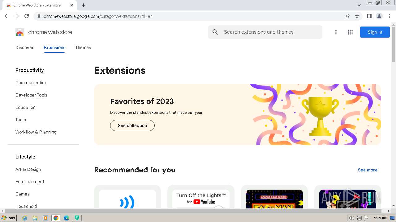The image size is (396, 222).
Task: Click the scrollbar down arrow
Action: tap(394, 206)
